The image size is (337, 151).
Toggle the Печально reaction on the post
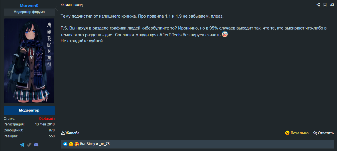pyautogui.click(x=297, y=133)
